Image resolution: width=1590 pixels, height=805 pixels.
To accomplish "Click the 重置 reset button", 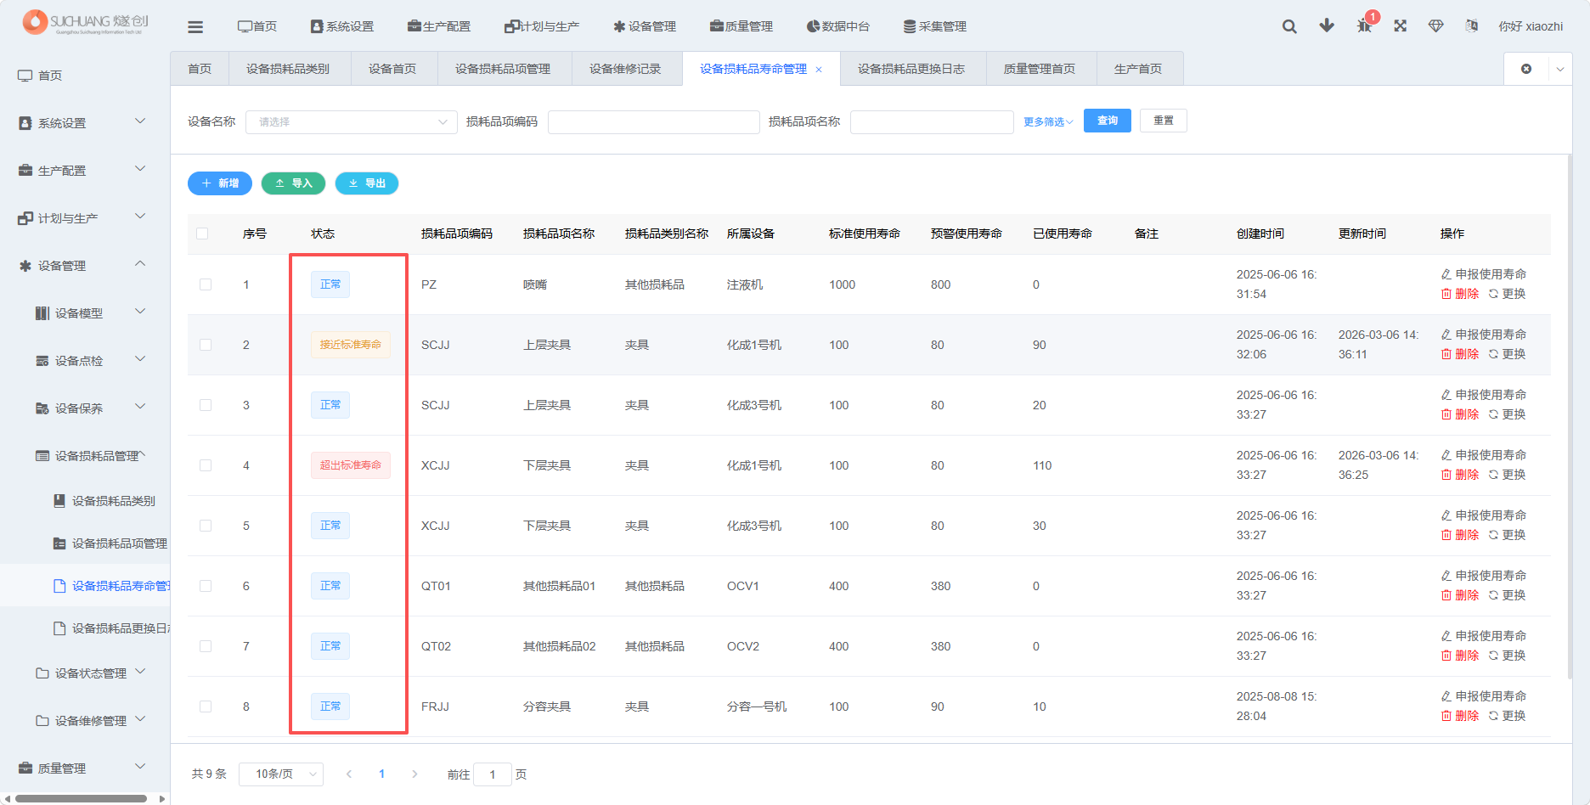I will pyautogui.click(x=1164, y=121).
